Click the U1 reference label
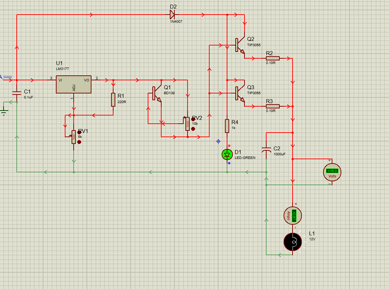389x289 pixels. click(x=59, y=63)
